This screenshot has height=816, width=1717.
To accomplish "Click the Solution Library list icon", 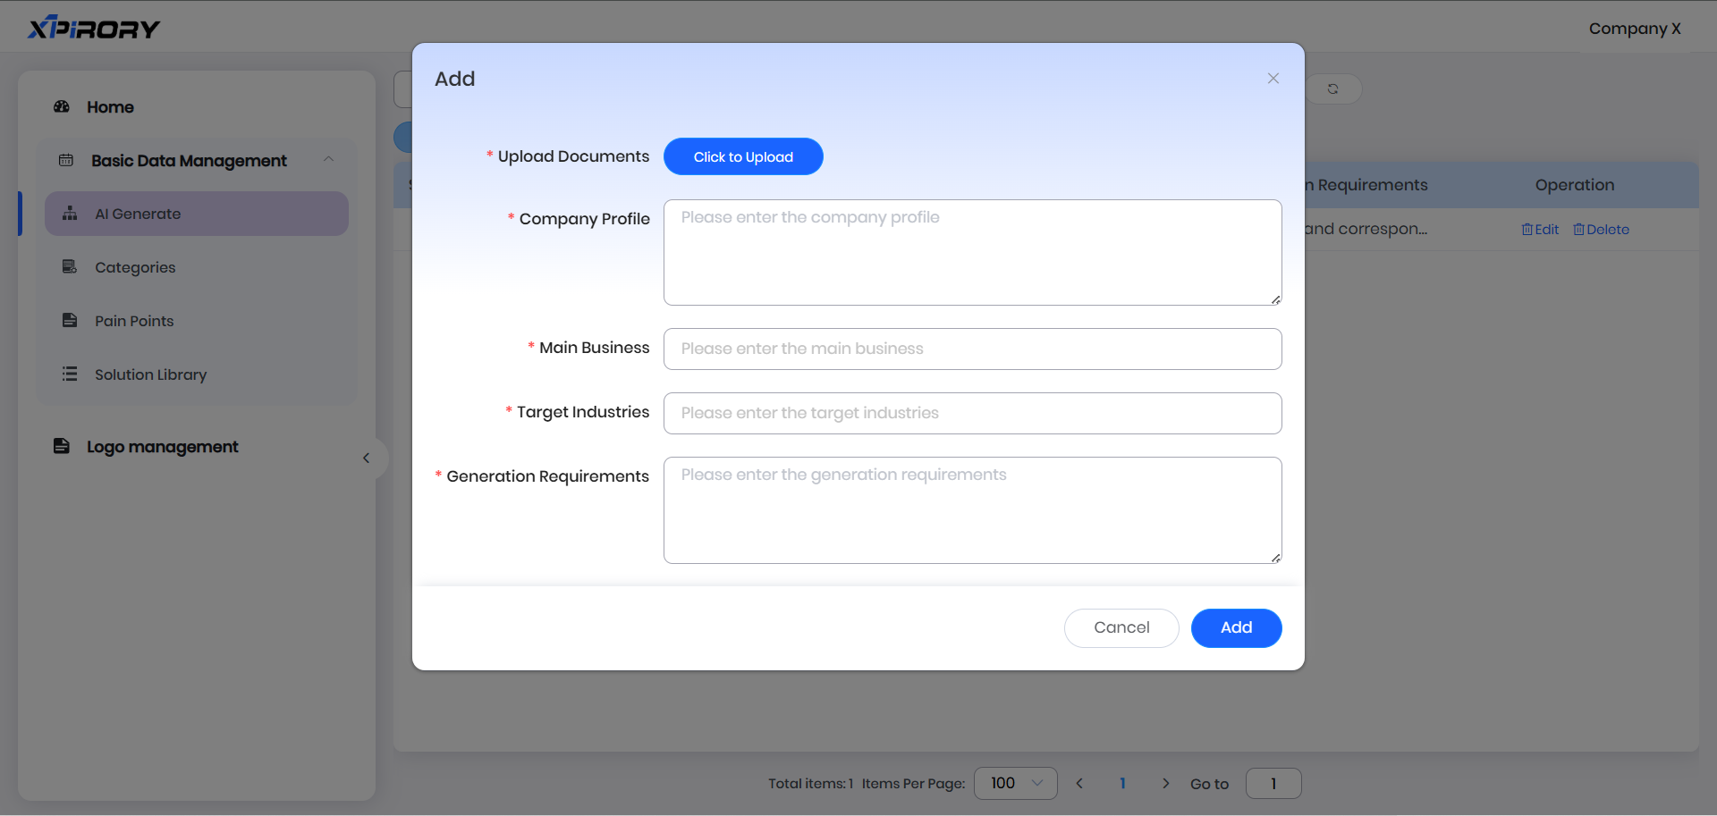I will tap(70, 374).
